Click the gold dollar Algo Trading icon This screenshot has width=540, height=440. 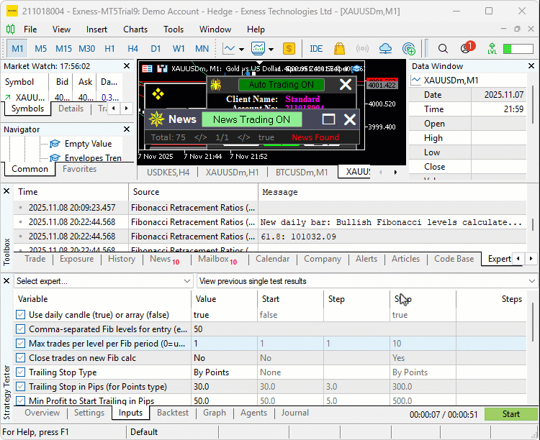coord(289,49)
